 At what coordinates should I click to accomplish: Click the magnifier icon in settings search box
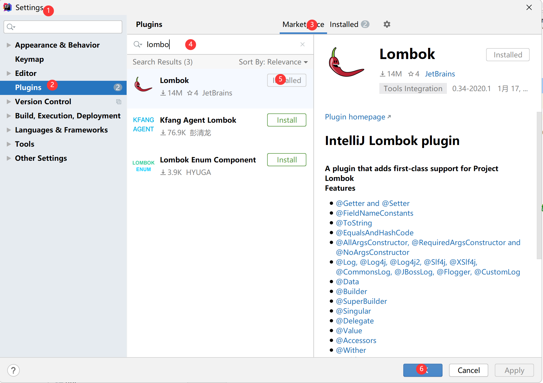(x=11, y=27)
